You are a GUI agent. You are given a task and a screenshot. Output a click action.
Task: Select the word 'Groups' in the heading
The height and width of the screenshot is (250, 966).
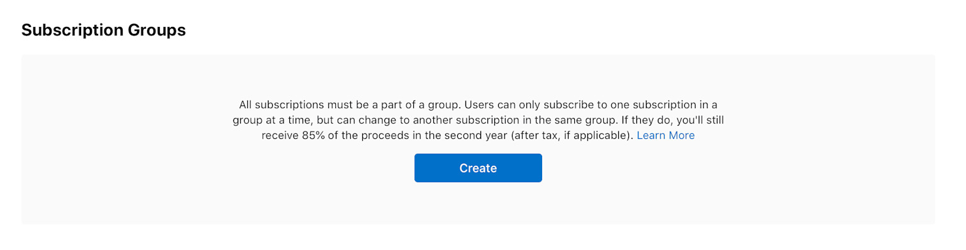(152, 30)
